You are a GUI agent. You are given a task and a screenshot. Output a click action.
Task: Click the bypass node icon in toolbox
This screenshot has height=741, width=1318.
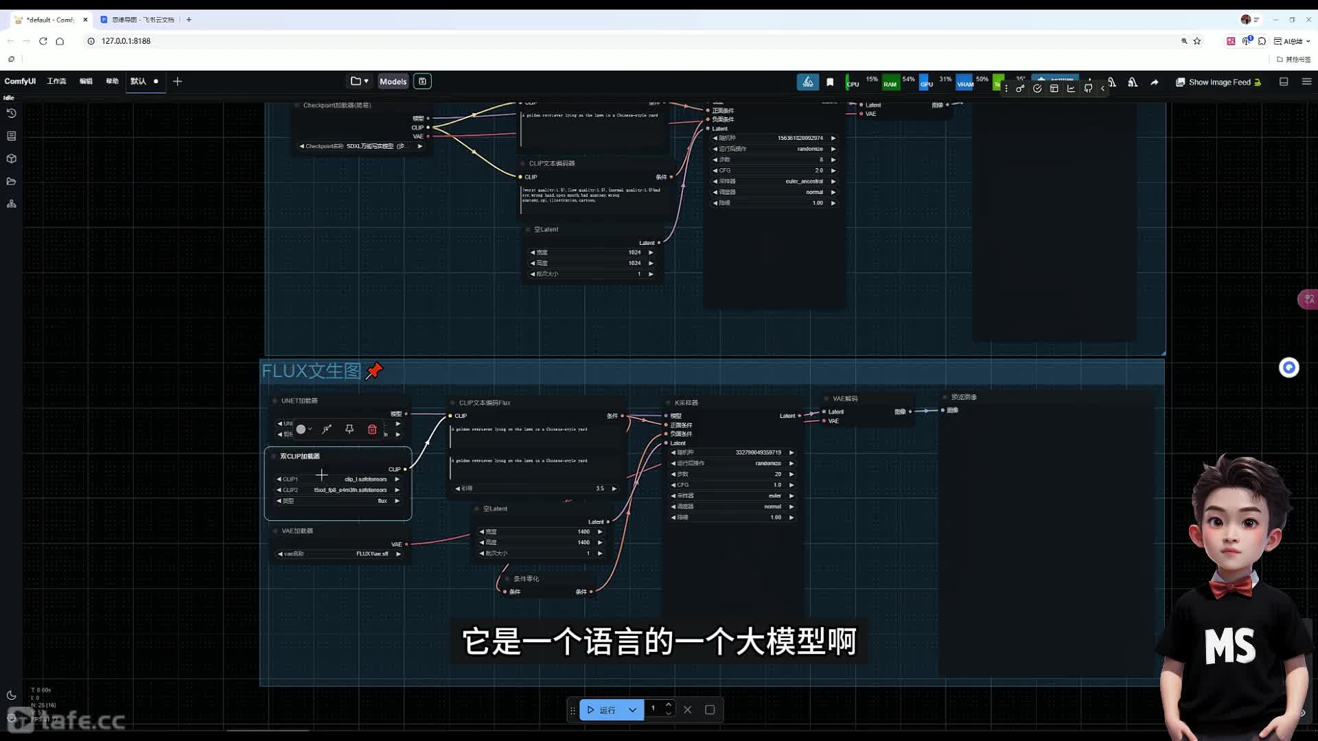[x=327, y=429]
